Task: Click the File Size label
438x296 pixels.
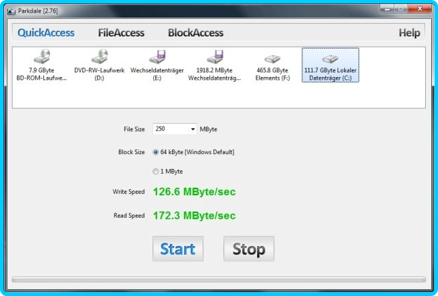Action: [134, 129]
